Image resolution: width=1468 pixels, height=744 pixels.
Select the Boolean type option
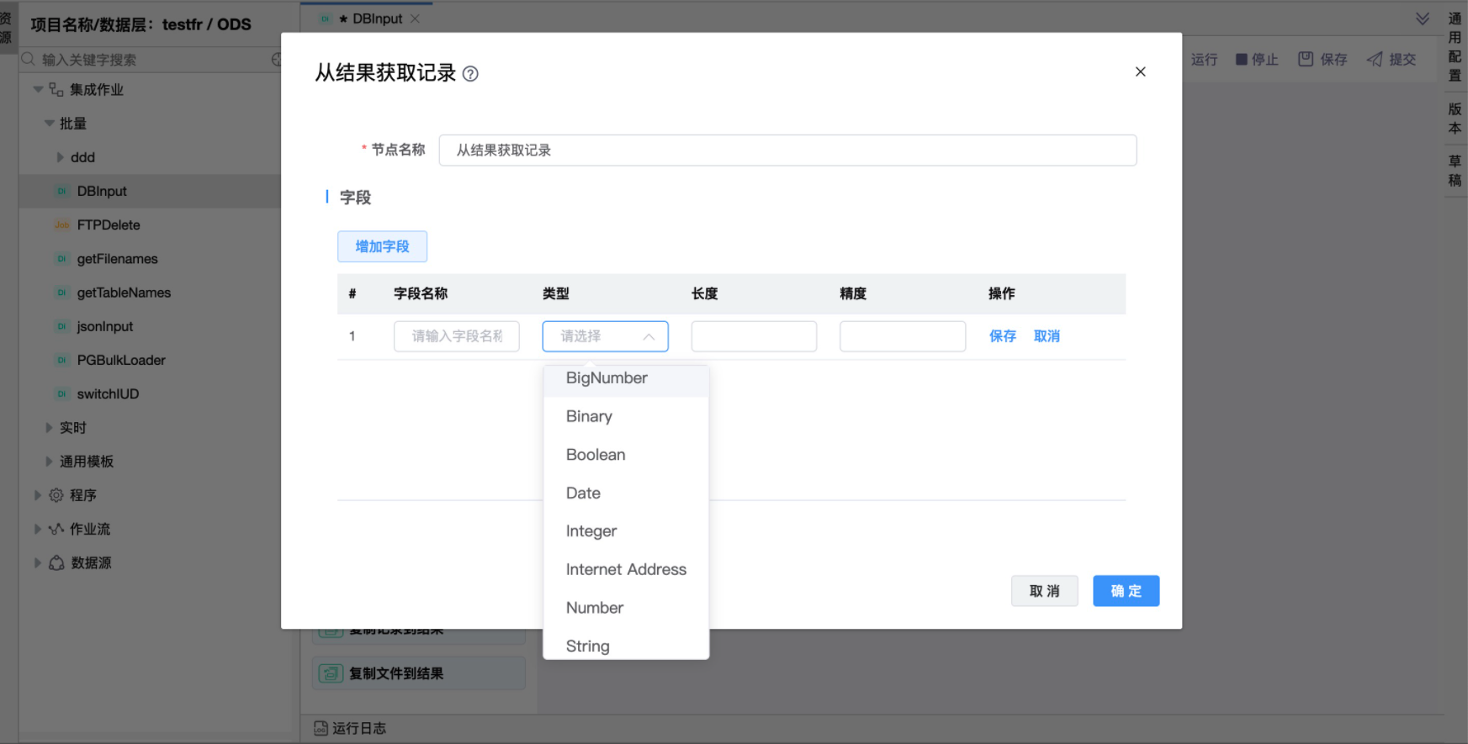[596, 455]
